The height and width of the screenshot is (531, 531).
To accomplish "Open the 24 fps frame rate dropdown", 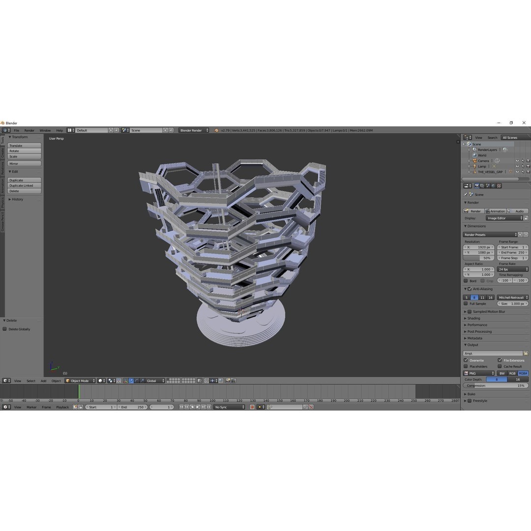I will tap(513, 269).
